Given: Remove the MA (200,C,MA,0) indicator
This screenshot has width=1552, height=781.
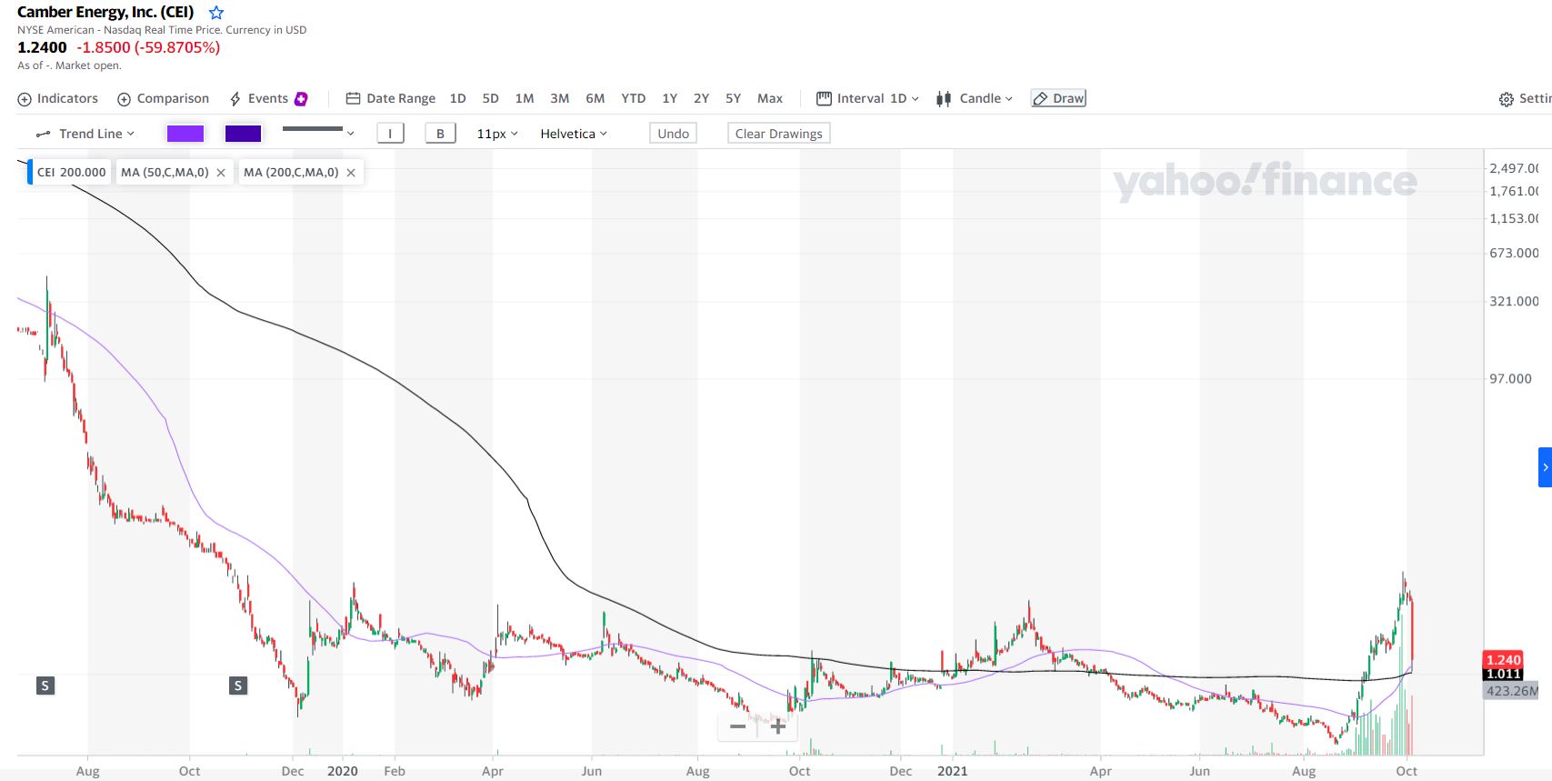Looking at the screenshot, I should 351,173.
